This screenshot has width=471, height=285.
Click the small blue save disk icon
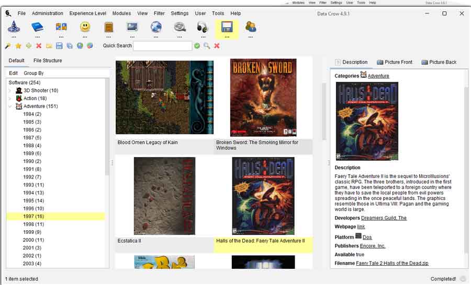pyautogui.click(x=59, y=46)
